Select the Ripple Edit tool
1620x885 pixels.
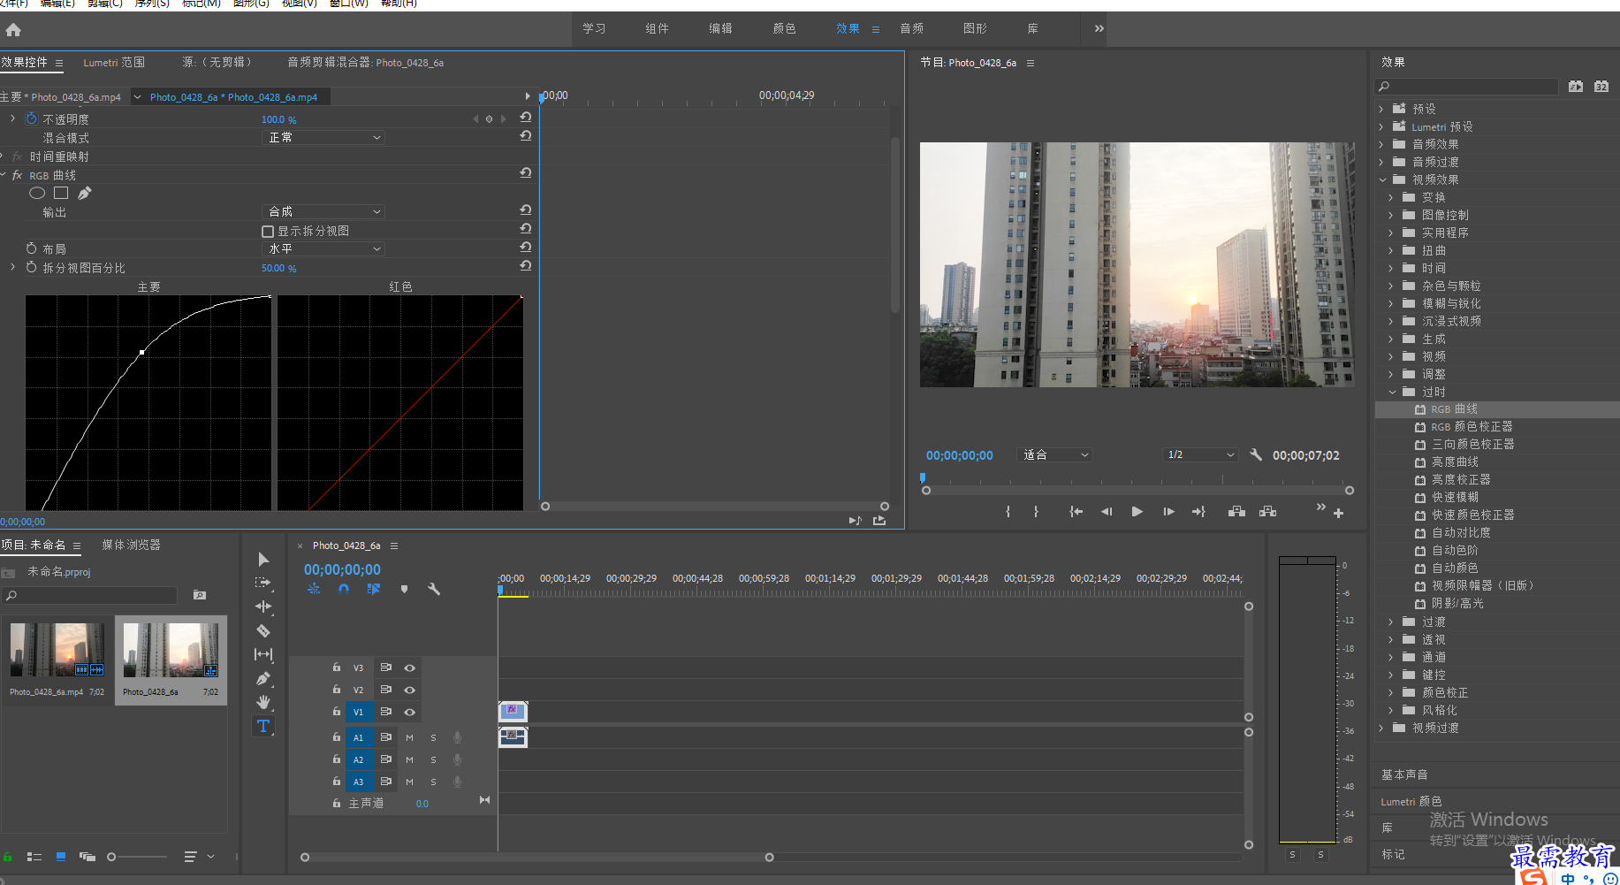[263, 607]
